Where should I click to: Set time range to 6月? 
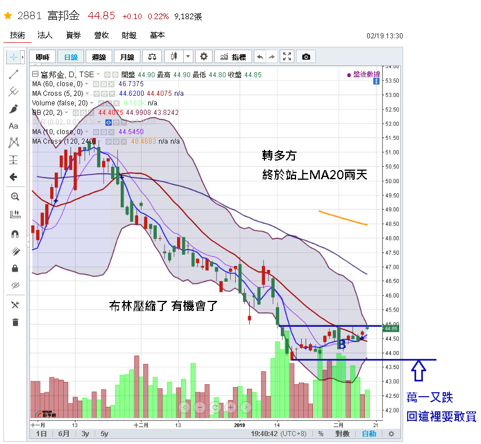click(64, 434)
